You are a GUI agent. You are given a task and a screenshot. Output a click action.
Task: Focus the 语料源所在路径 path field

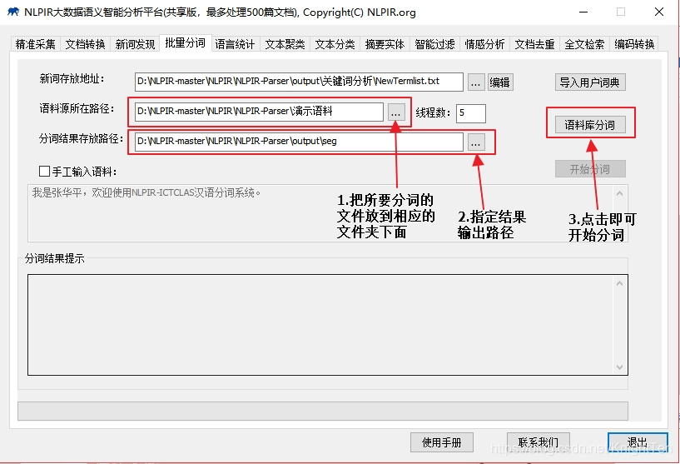coord(259,112)
